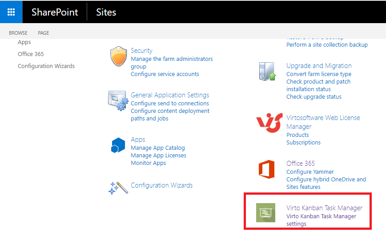Image resolution: width=386 pixels, height=232 pixels.
Task: Open Upgrade and Migration heading
Action: pyautogui.click(x=319, y=66)
